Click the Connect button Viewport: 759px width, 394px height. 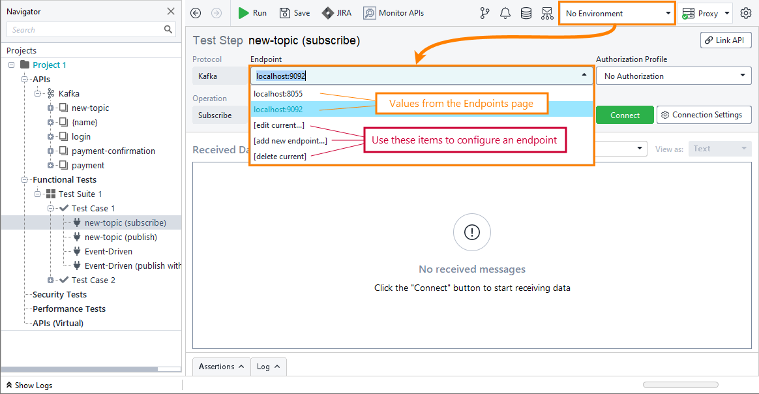click(624, 114)
